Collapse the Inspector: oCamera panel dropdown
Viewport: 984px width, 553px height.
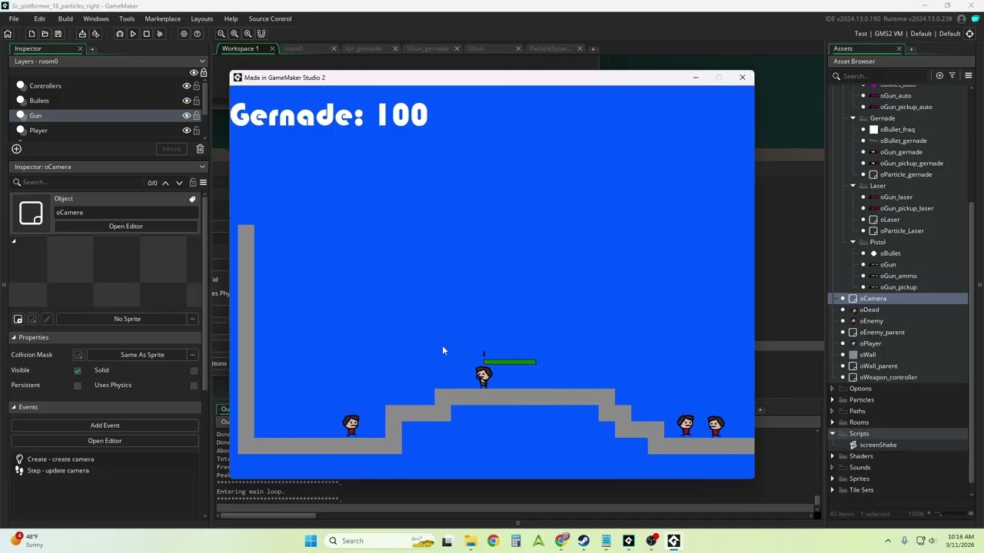(202, 167)
